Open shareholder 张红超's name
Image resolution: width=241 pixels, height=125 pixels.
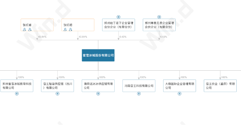[68, 25]
